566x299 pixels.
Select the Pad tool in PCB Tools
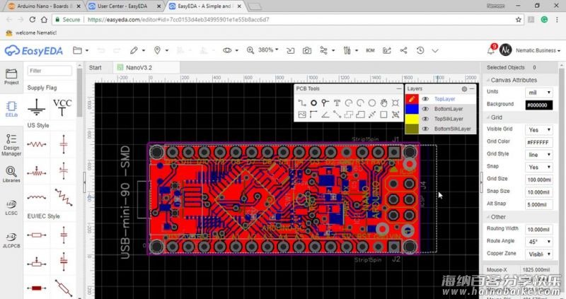pyautogui.click(x=313, y=103)
